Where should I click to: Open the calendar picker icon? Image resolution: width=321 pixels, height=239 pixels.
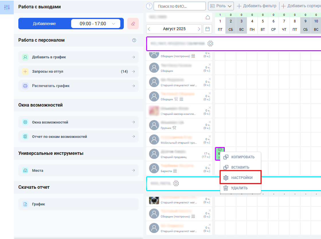[208, 29]
